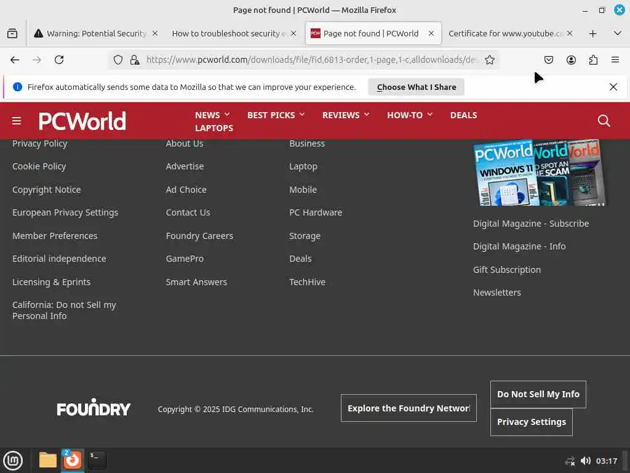Open the Editorial independence link

click(x=60, y=259)
